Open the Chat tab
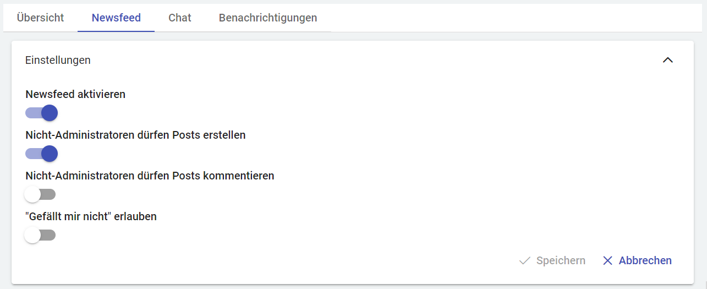Viewport: 707px width, 289px height. [x=180, y=18]
